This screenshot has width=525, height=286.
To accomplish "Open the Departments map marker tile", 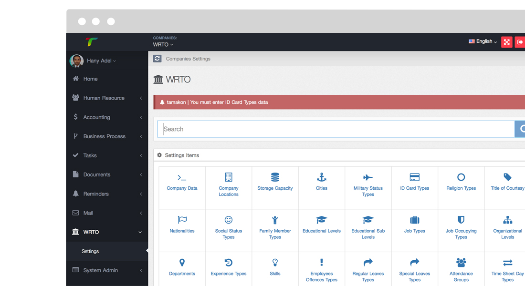I will pos(182,268).
